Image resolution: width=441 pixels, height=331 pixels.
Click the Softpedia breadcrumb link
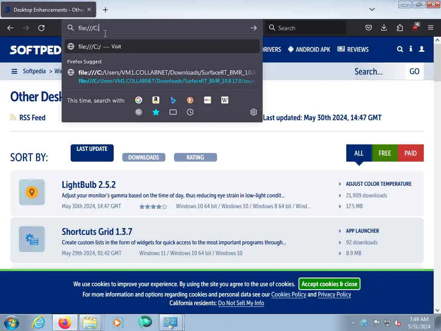coord(34,71)
